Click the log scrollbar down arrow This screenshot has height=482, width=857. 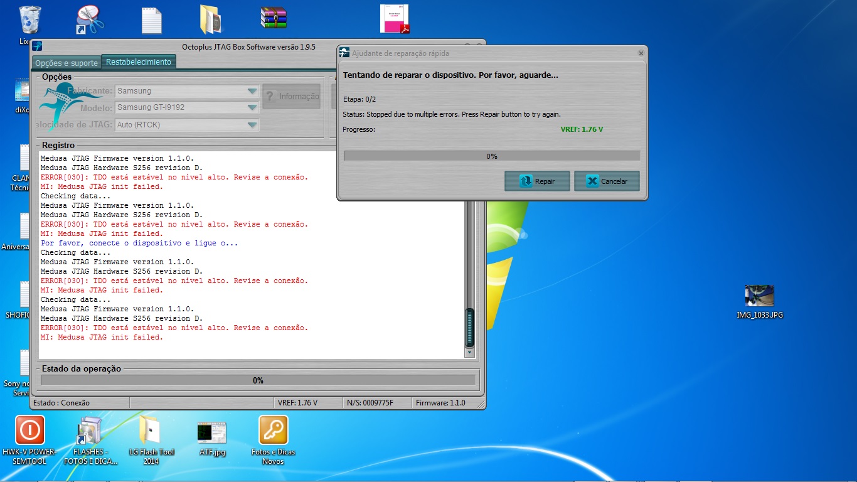(469, 353)
